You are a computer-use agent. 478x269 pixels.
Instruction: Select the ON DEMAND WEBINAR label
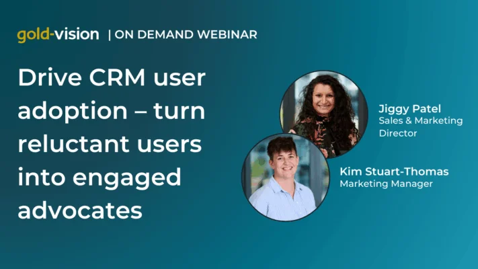pyautogui.click(x=186, y=35)
